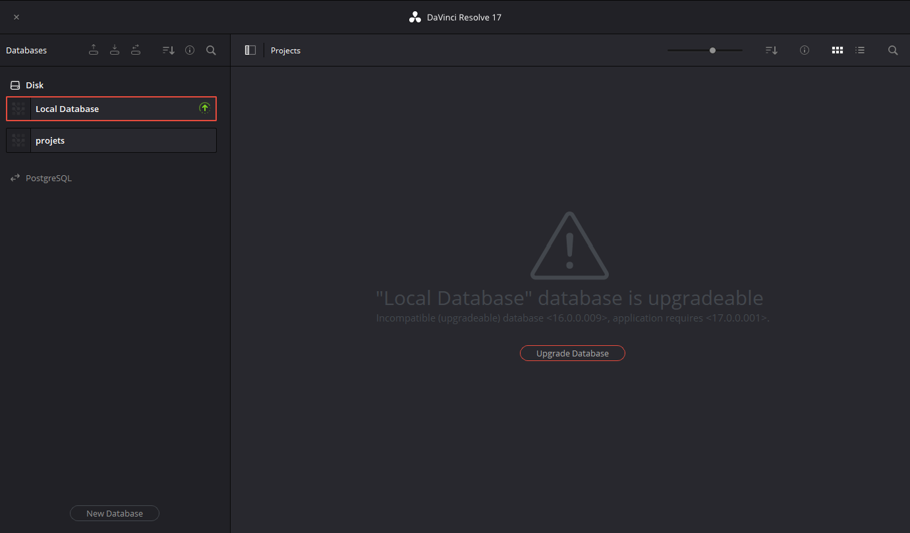
Task: Toggle the database sidebar panel icon
Action: (x=250, y=50)
